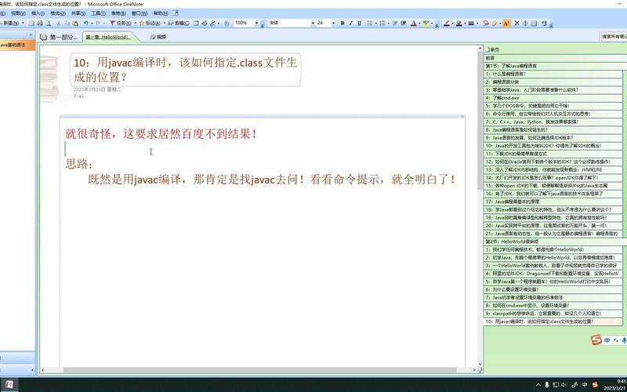The height and width of the screenshot is (392, 627).
Task: Apply numbered list formatting
Action: coord(382,24)
